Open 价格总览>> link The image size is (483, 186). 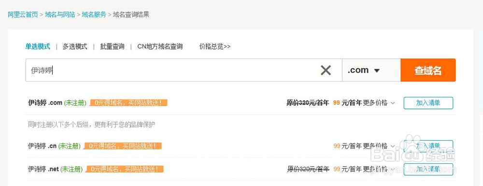coord(215,46)
